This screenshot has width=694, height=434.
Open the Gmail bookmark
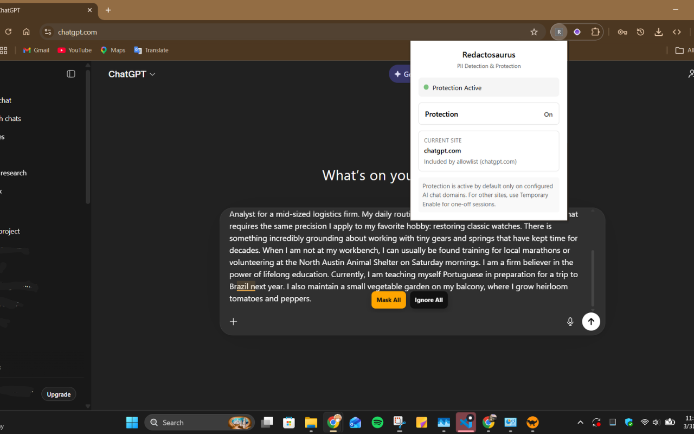(x=36, y=50)
